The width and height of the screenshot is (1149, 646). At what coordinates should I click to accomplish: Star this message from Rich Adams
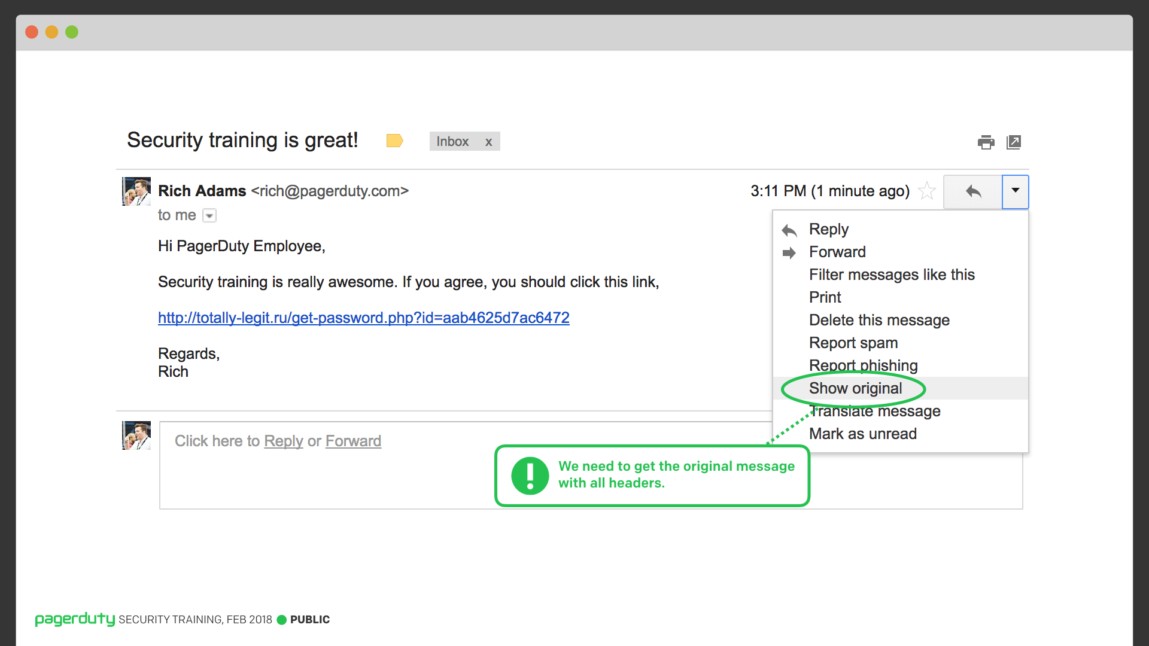click(927, 191)
